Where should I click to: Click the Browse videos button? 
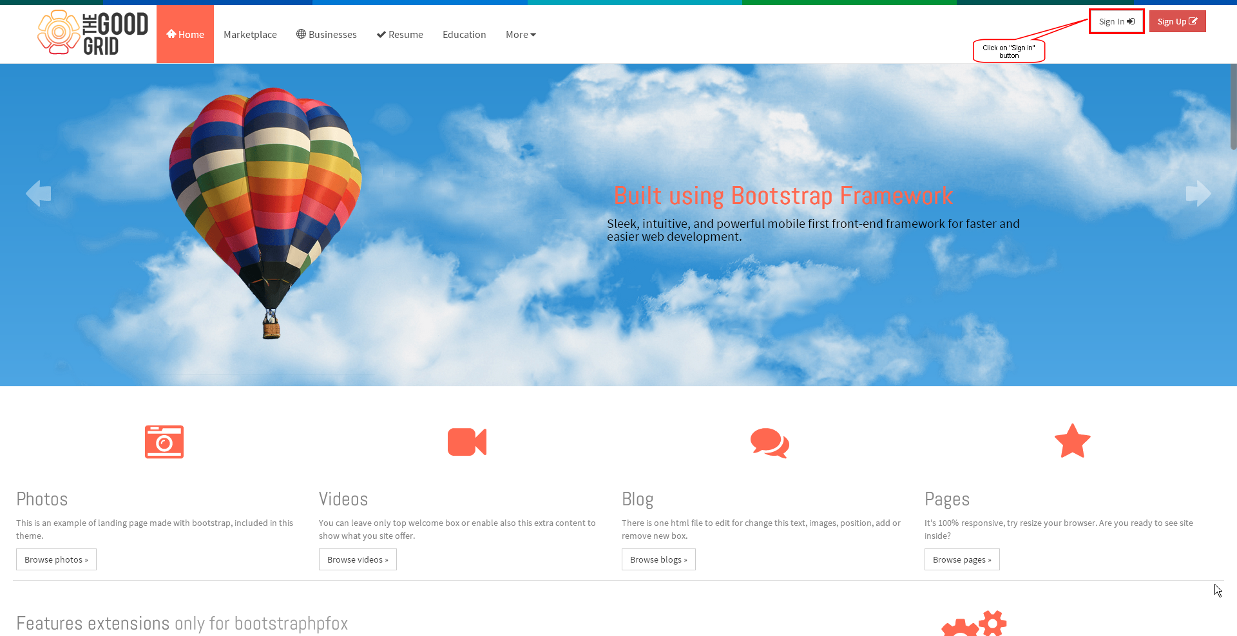click(x=358, y=559)
